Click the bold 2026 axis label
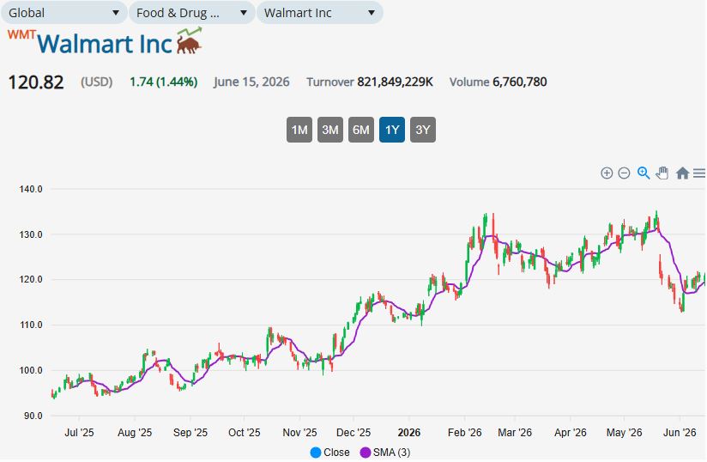Image resolution: width=707 pixels, height=462 pixels. coord(409,433)
